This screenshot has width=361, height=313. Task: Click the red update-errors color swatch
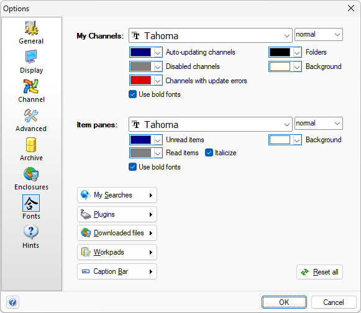click(140, 81)
